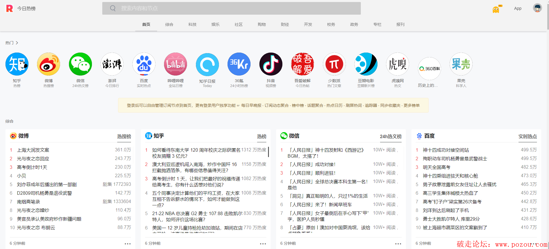Expand the 热门 section chevron

(x=17, y=43)
